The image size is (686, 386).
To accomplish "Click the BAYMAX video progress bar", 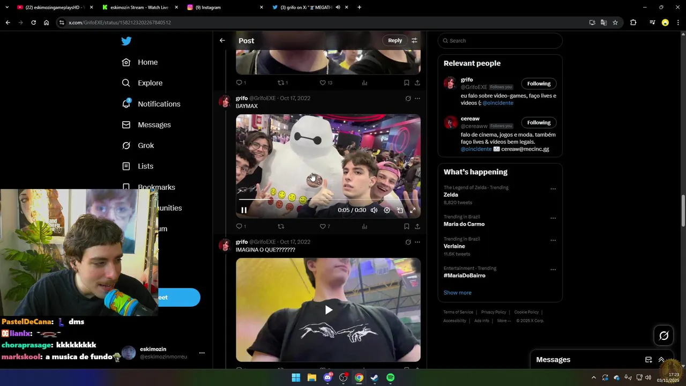I will tap(328, 199).
